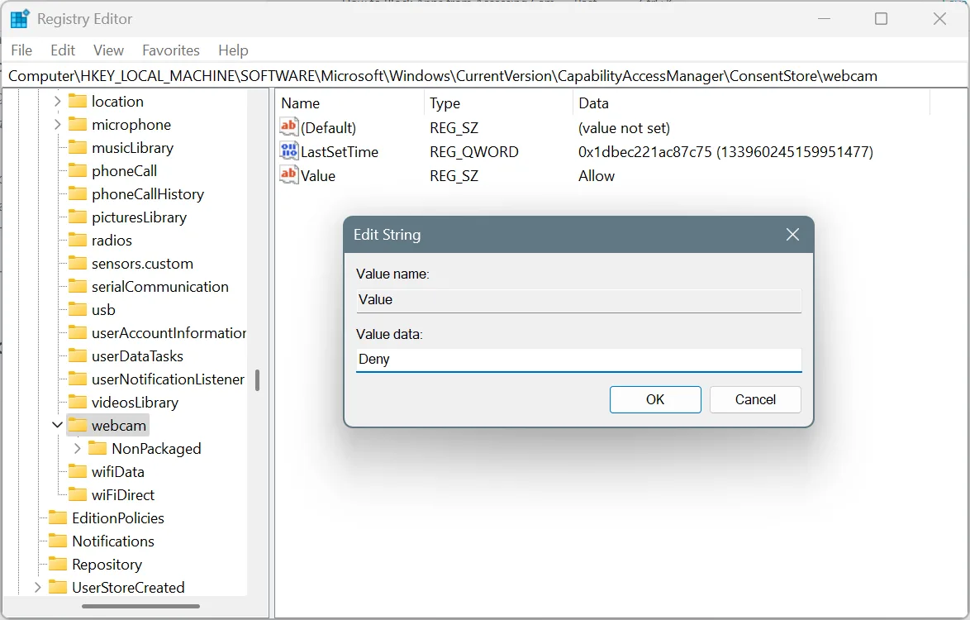970x620 pixels.
Task: Click the Value name field
Action: 579,300
